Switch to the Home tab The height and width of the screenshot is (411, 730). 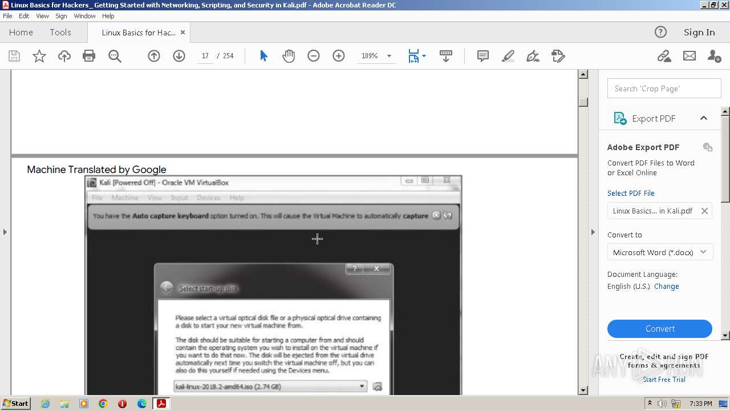click(21, 32)
